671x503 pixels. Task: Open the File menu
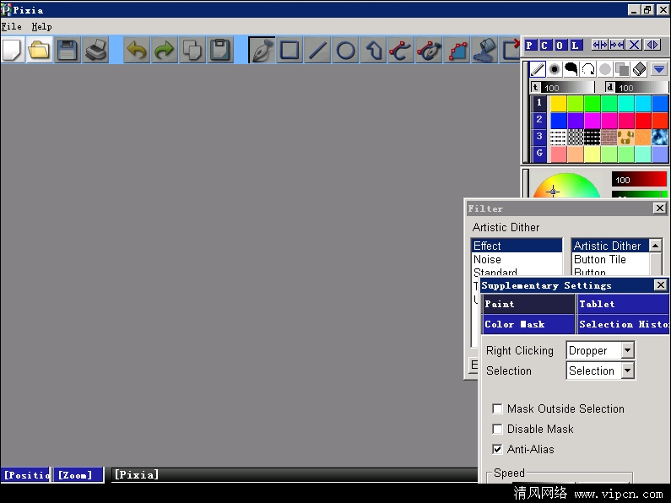coord(12,26)
